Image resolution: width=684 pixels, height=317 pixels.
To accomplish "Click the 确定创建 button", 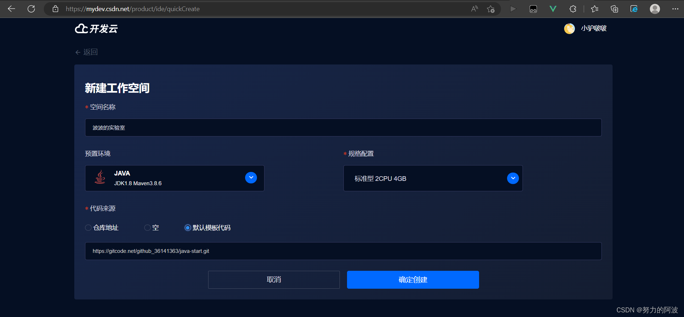I will point(413,280).
